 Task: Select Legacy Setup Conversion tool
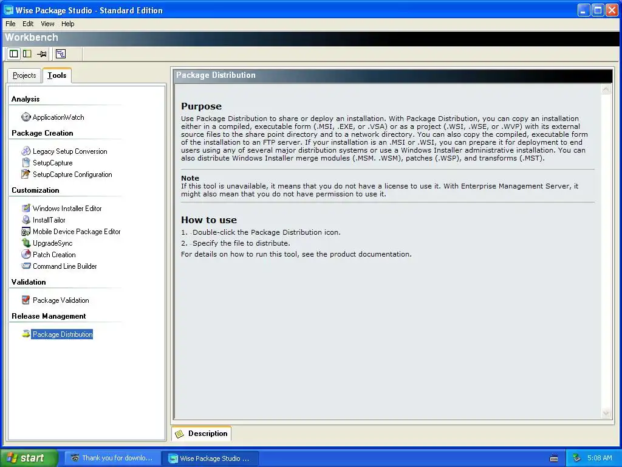70,151
